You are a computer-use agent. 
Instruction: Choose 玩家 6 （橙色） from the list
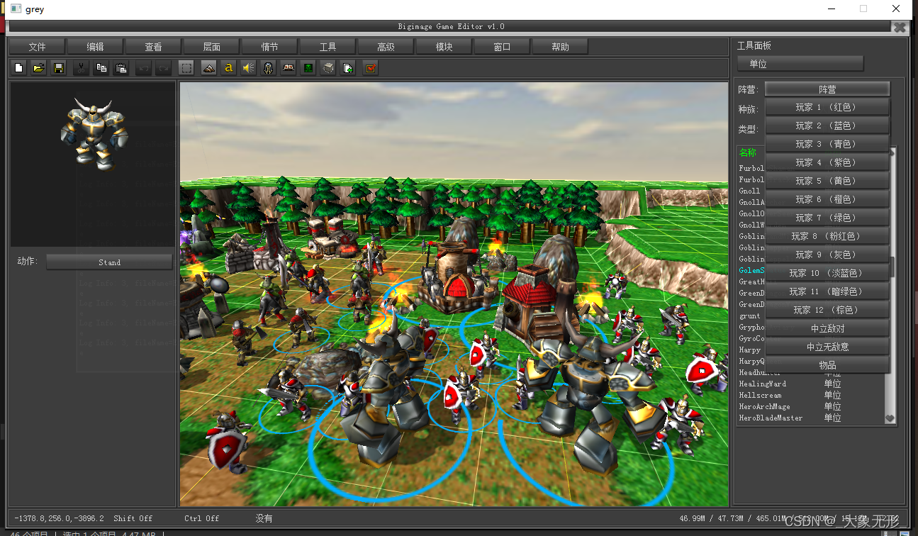click(827, 199)
